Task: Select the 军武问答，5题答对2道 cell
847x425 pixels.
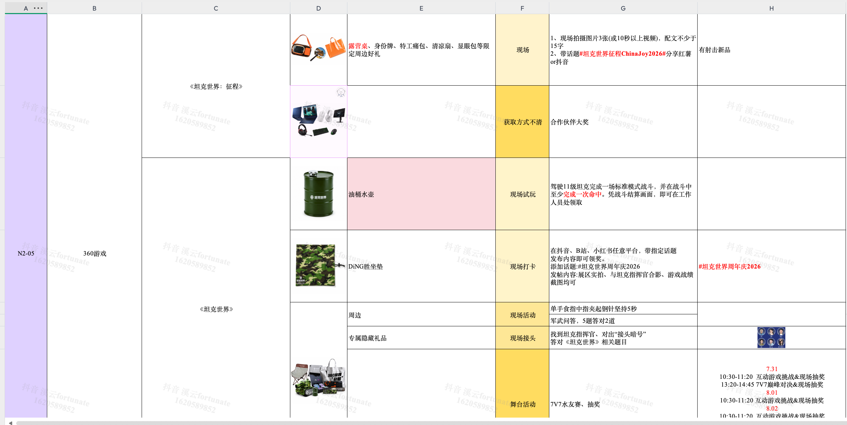Action: point(623,320)
